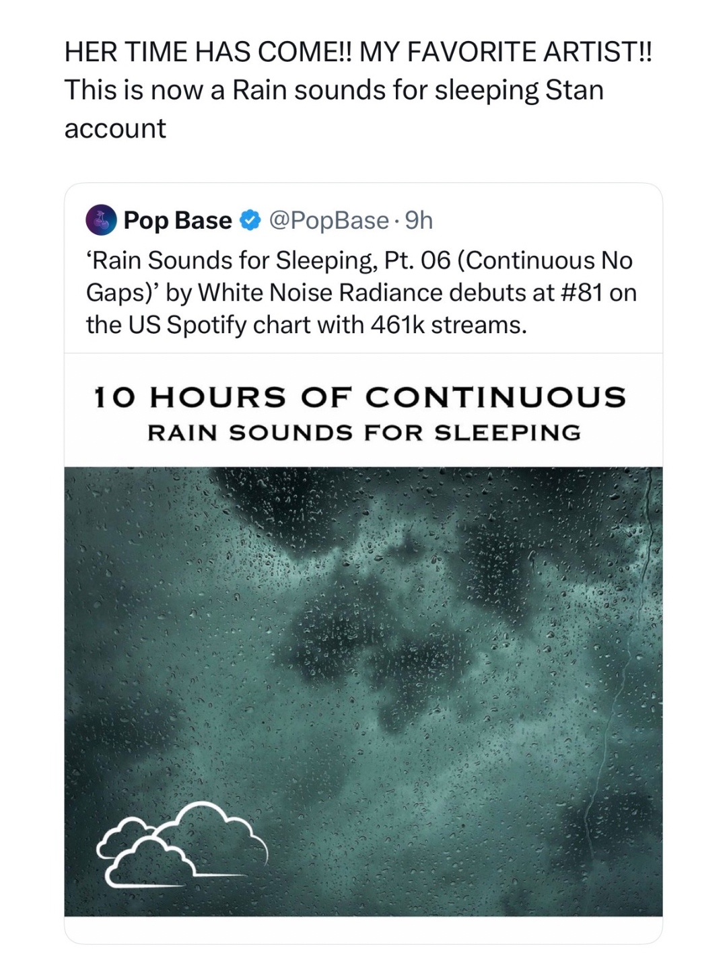
Task: Click the '10 HOURS OF CONTINUOUS' heading
Action: pyautogui.click(x=359, y=397)
